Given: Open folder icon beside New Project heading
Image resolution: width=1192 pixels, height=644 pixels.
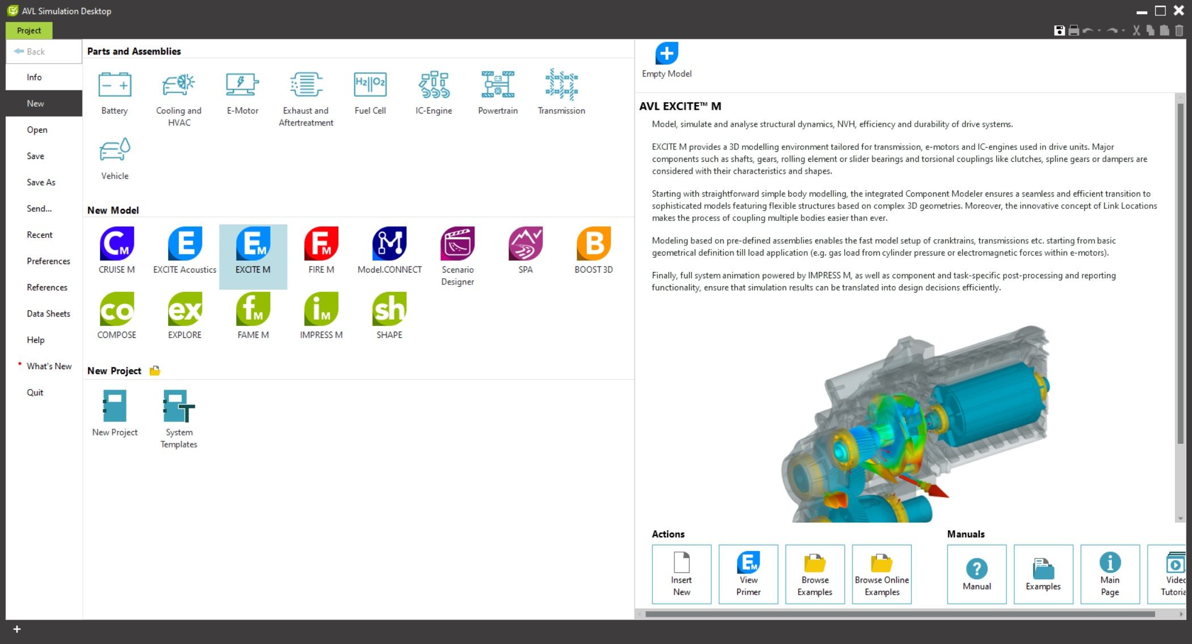Looking at the screenshot, I should 154,371.
